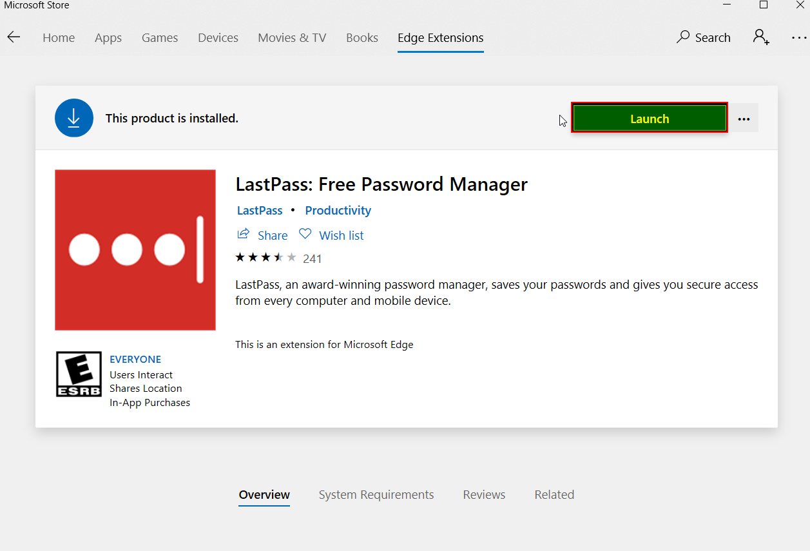Launch the LastPass extension
The width and height of the screenshot is (810, 551).
point(649,118)
